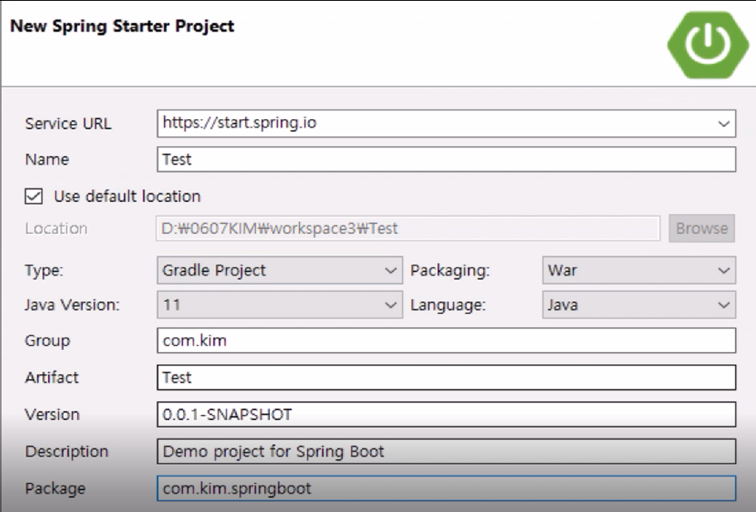Click the Package field com.kim.springboot
Viewport: 756px width, 512px height.
(446, 488)
